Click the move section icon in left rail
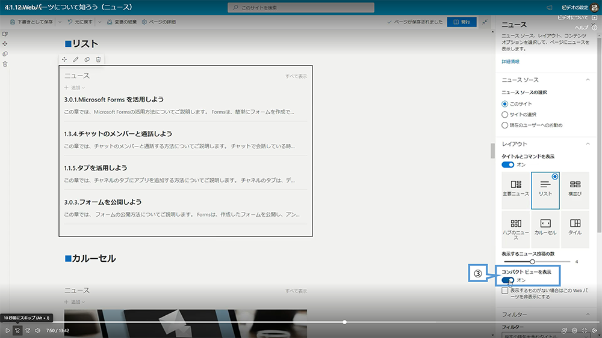Viewport: 602px width, 338px height. [5, 44]
